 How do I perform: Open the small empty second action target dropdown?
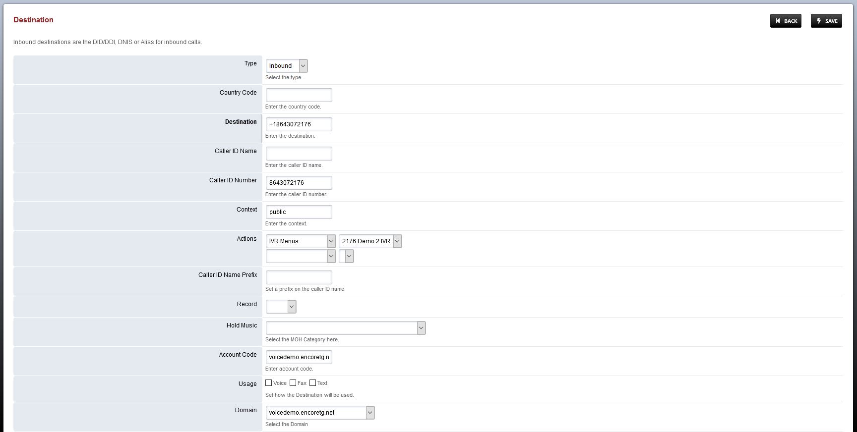coord(346,256)
